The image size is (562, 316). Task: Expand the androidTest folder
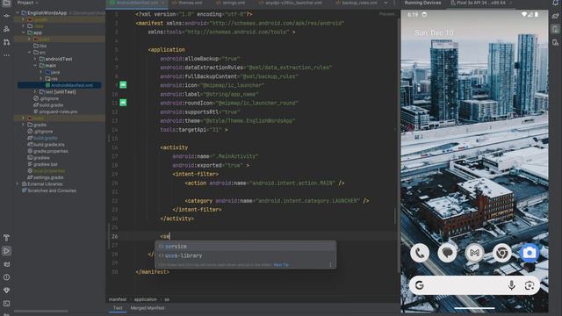pos(35,59)
